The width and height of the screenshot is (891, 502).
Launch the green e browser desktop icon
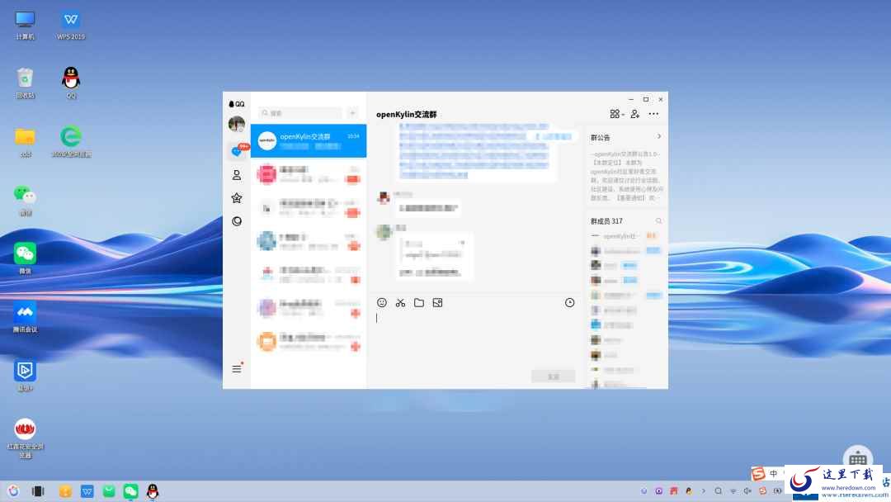point(71,141)
